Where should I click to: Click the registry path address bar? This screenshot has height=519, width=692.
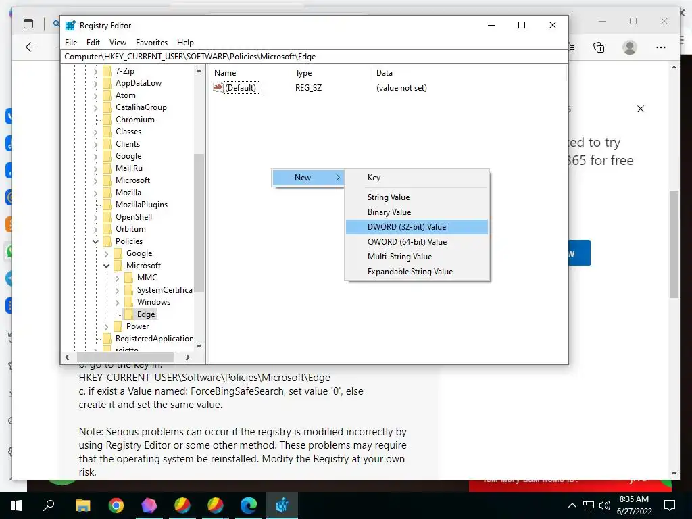314,57
